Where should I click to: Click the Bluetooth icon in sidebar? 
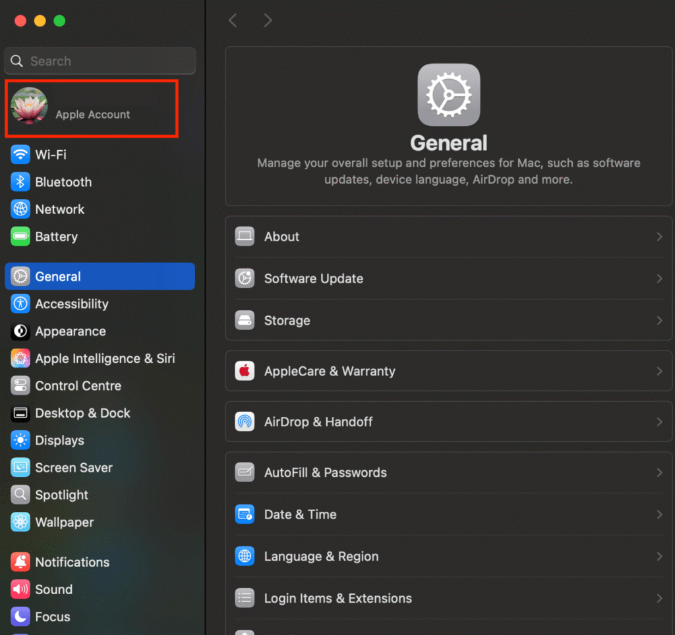[20, 182]
